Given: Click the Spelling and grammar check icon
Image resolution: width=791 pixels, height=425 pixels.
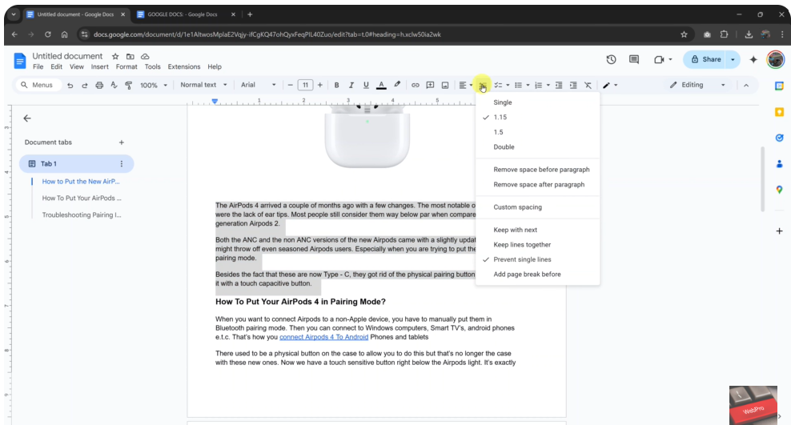Looking at the screenshot, I should click(114, 85).
